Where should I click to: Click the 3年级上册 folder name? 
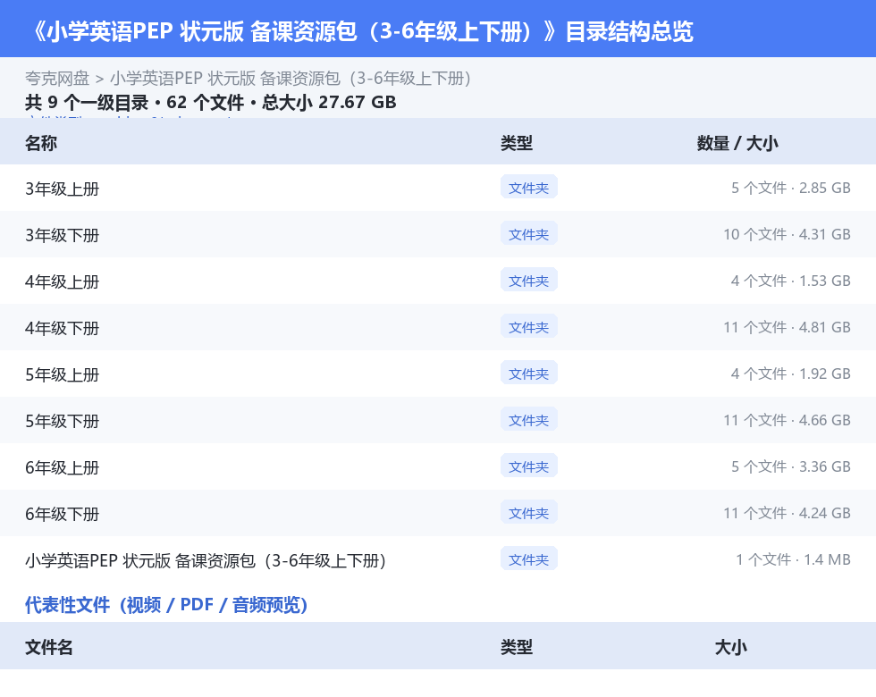tap(62, 189)
